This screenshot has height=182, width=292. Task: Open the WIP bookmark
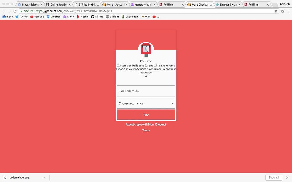(146, 17)
